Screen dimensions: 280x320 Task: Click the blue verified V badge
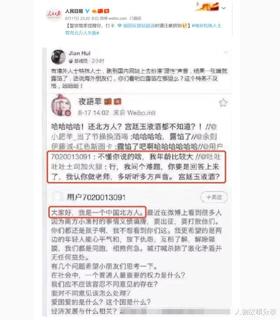pos(87,11)
